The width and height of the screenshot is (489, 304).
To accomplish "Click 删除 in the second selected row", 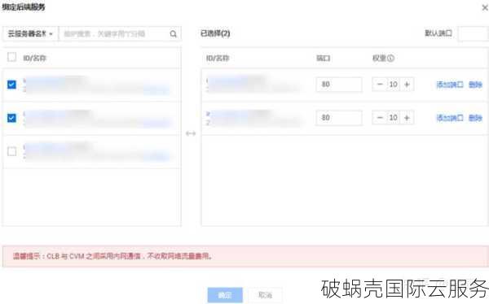I will 475,118.
